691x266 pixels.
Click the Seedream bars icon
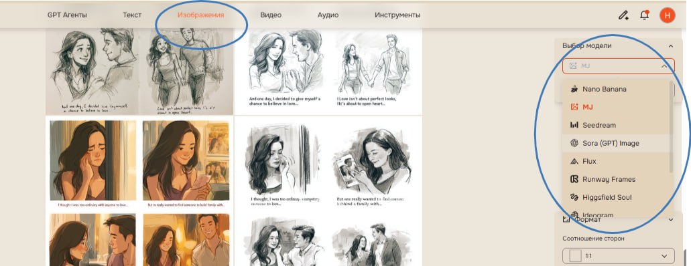click(574, 125)
